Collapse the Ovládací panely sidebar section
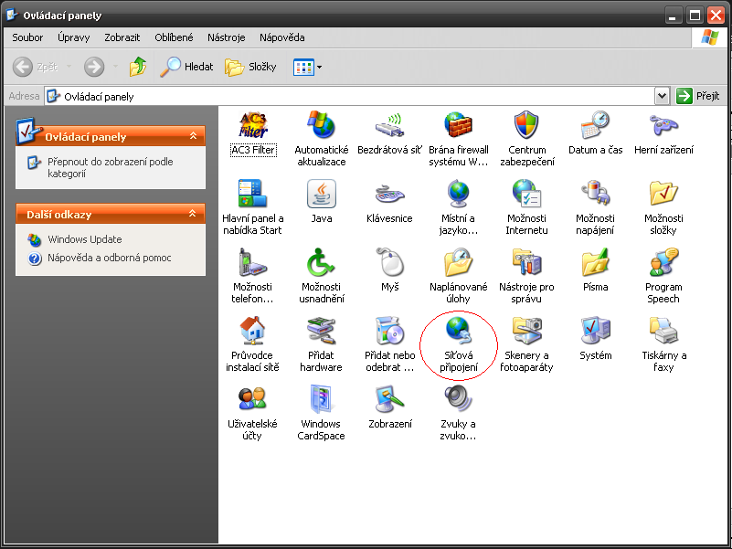 pos(193,136)
